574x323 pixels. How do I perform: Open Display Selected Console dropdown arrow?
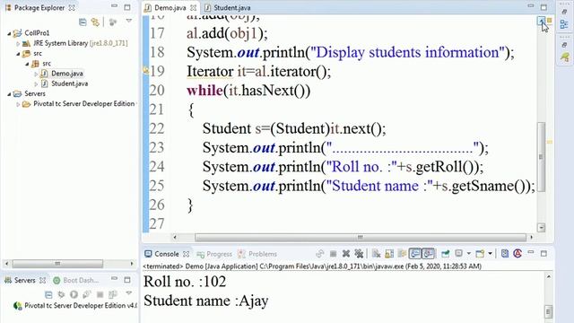469,253
